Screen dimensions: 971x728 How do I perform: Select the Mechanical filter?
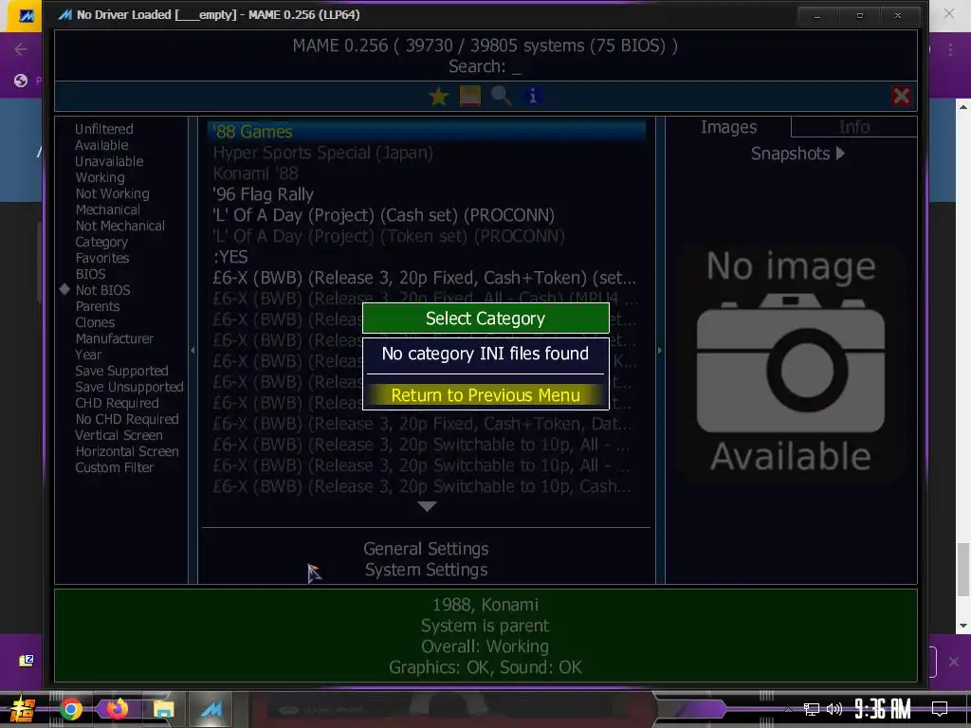107,209
